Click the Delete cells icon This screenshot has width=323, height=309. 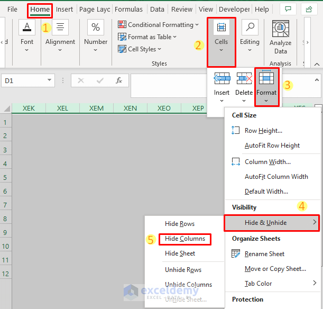[x=244, y=78]
